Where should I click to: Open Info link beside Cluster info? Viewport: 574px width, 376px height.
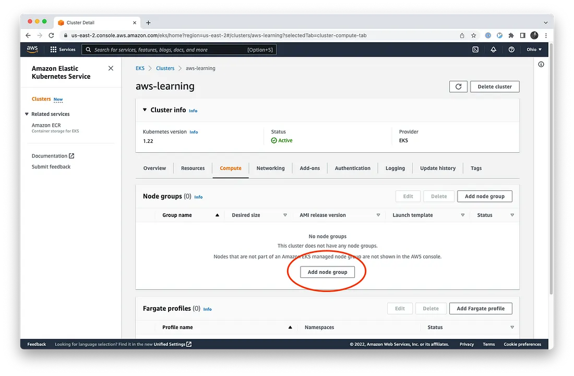[193, 111]
